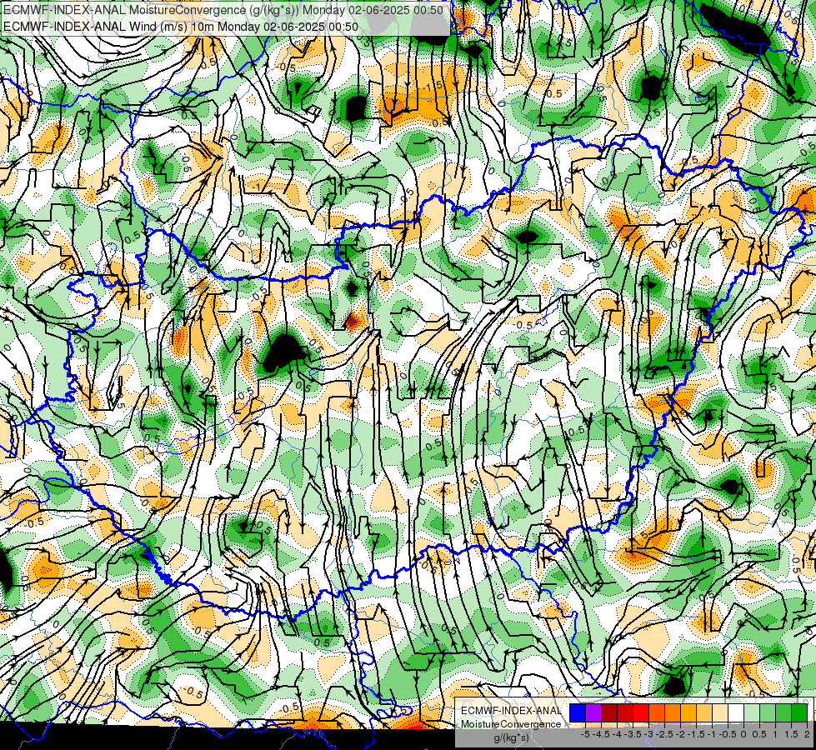Select the dark maroon swatch between -4.5 and -4

[609, 713]
